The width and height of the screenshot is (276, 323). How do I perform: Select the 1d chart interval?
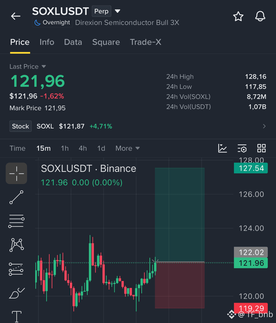coord(101,148)
